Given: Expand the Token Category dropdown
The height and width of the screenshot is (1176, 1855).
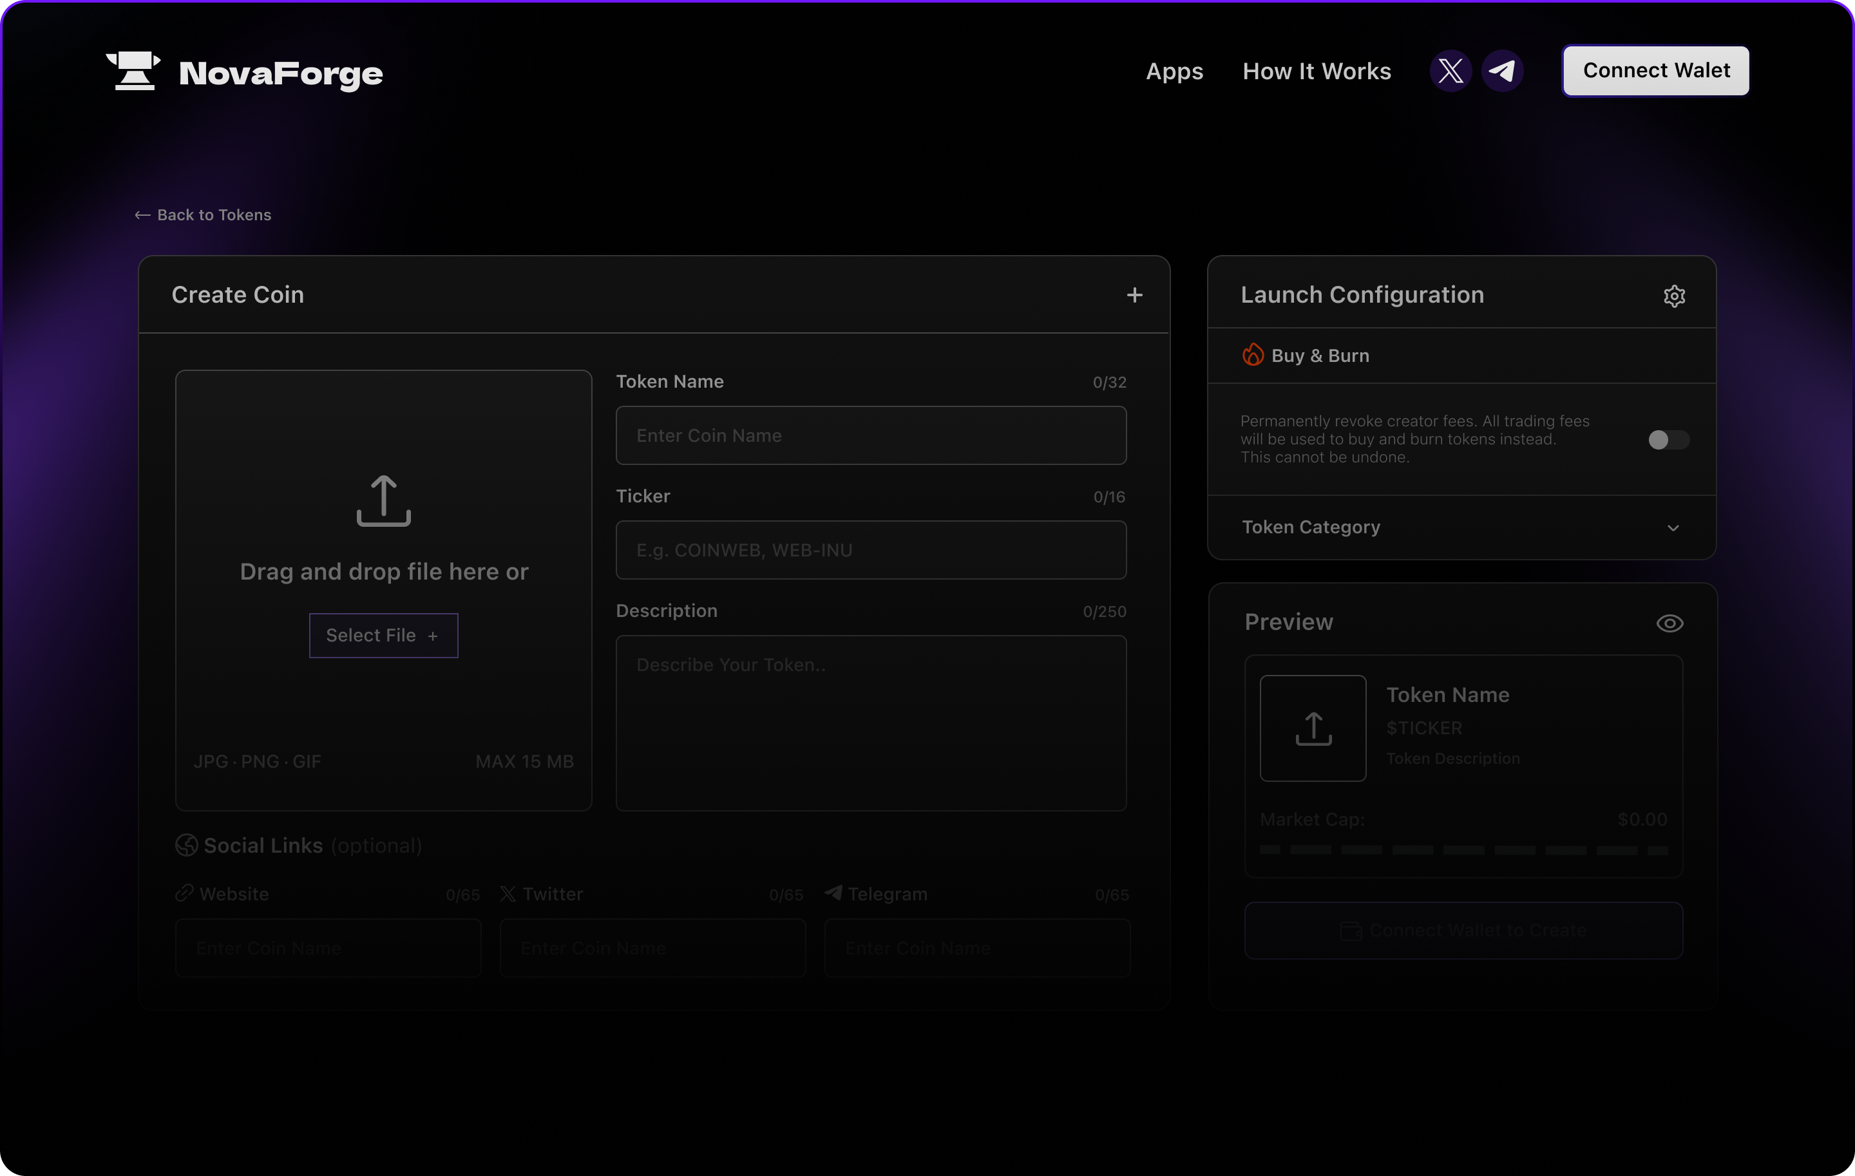Looking at the screenshot, I should (1461, 527).
